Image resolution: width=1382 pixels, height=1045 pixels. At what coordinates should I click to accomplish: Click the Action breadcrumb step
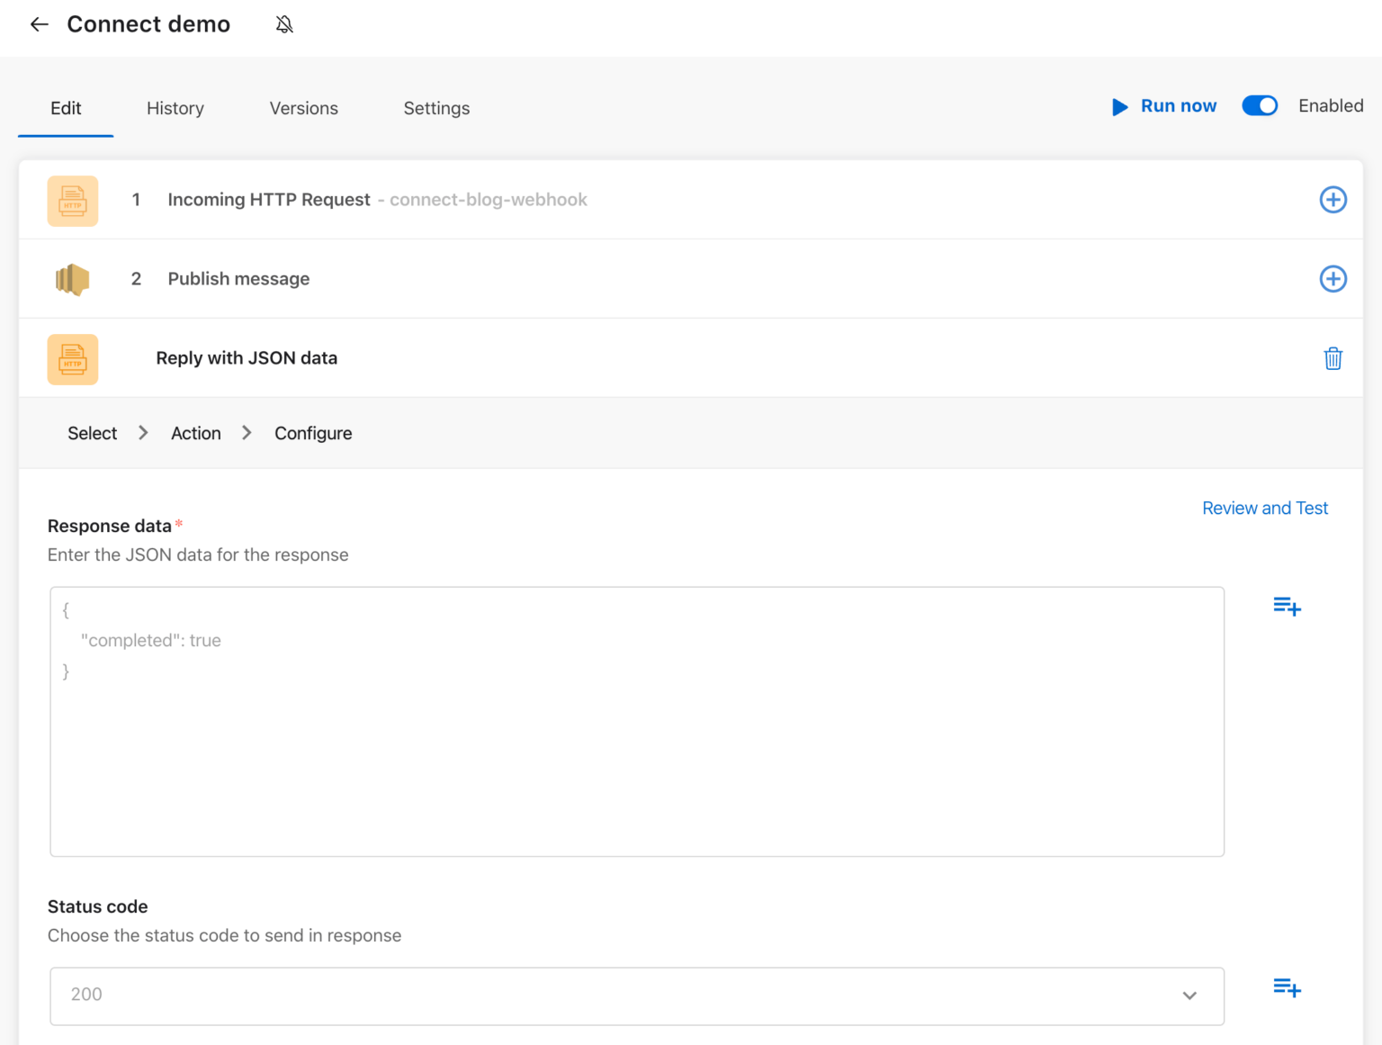point(195,433)
